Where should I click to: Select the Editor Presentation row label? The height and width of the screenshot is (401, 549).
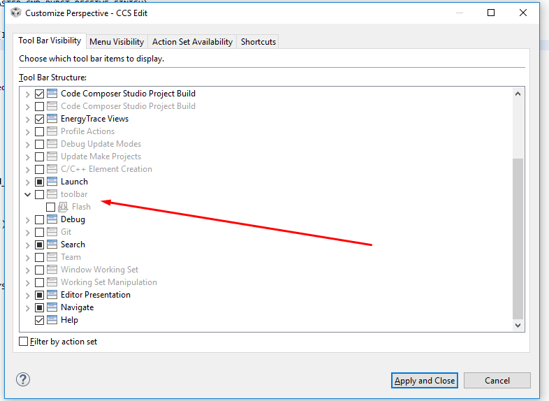(x=96, y=295)
